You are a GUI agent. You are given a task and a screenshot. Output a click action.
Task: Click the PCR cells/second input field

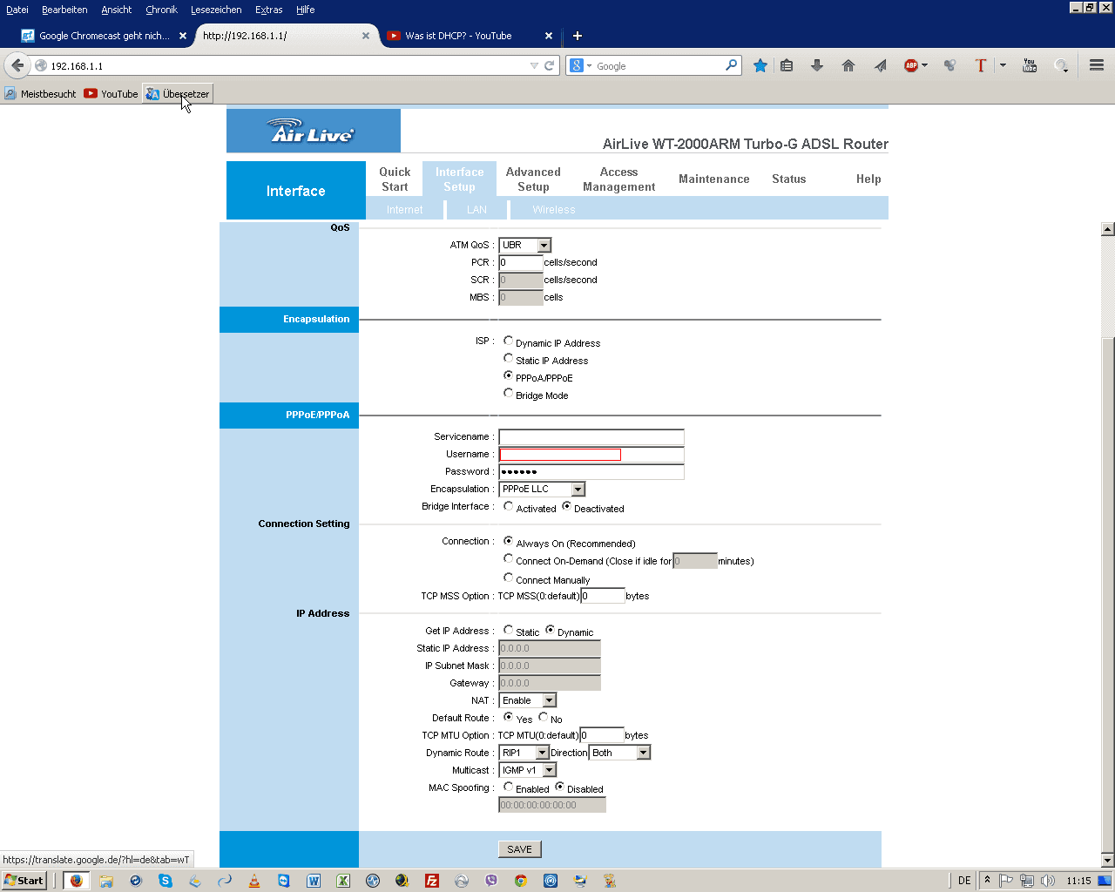point(521,262)
